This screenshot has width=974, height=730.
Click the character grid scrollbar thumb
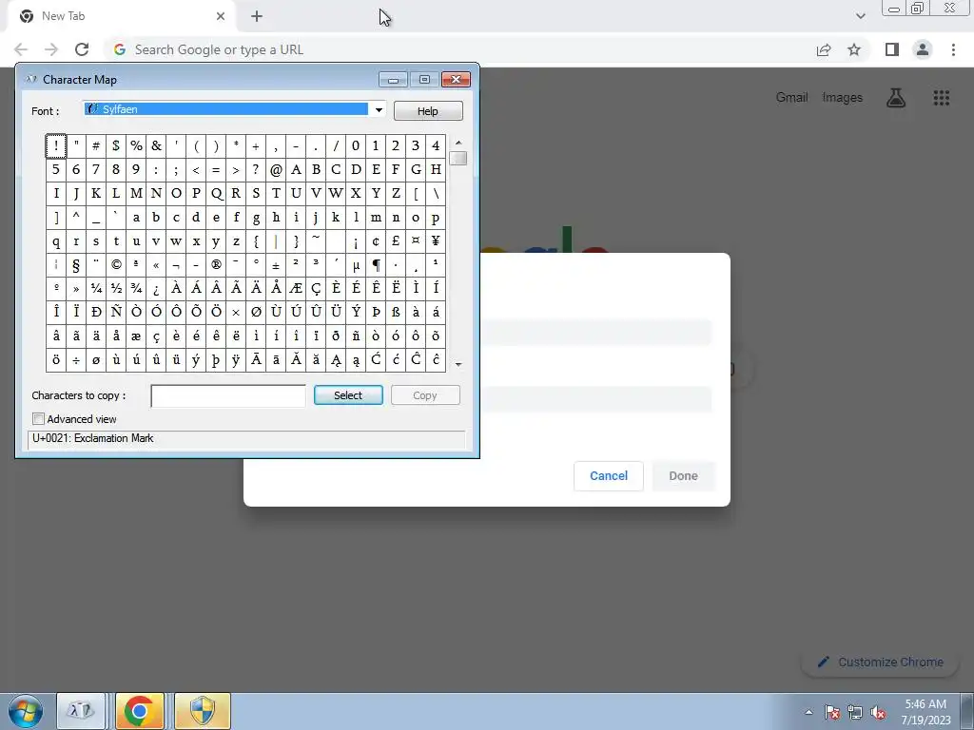pyautogui.click(x=458, y=159)
